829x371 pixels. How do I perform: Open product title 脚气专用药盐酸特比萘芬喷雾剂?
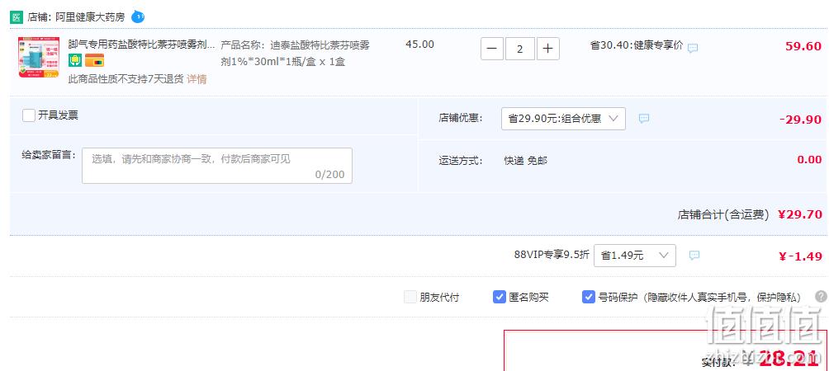[x=142, y=44]
